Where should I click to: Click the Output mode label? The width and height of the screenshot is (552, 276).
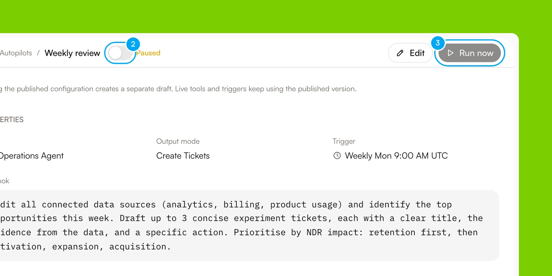coord(178,141)
